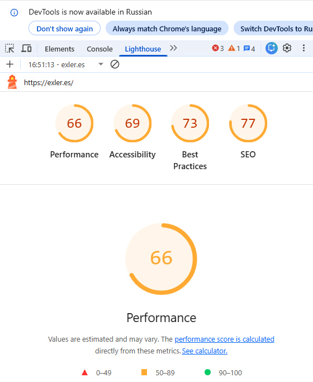Open DevTools settings gear

pyautogui.click(x=287, y=48)
